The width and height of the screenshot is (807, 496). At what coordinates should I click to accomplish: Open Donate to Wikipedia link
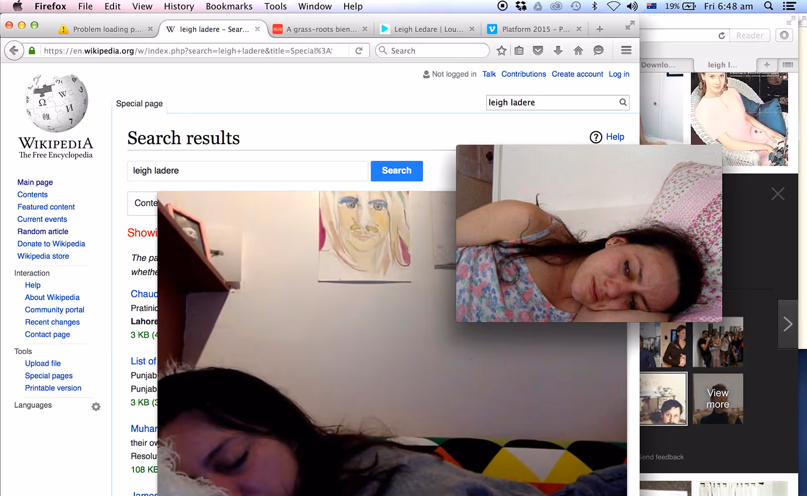click(52, 244)
